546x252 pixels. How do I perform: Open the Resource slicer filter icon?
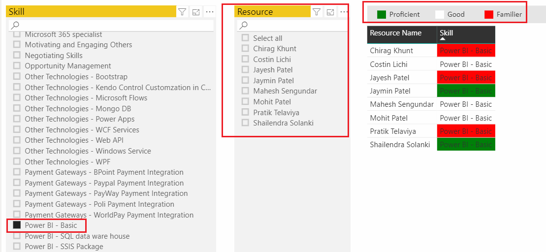(316, 12)
